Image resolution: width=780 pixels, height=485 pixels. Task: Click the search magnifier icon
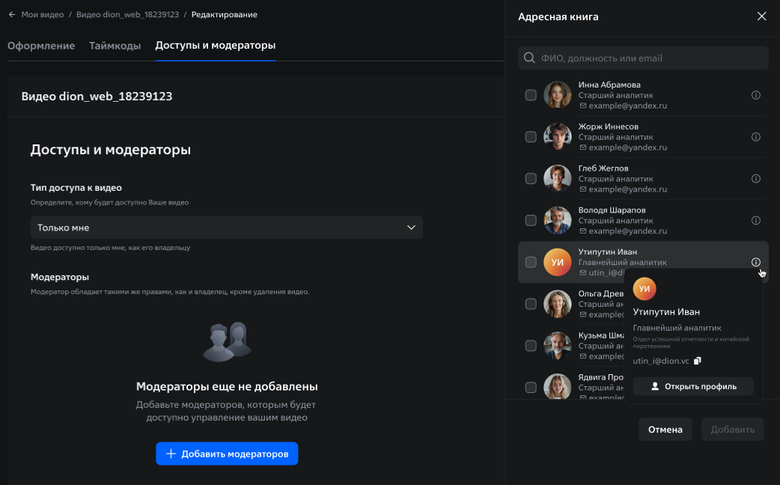coord(529,58)
